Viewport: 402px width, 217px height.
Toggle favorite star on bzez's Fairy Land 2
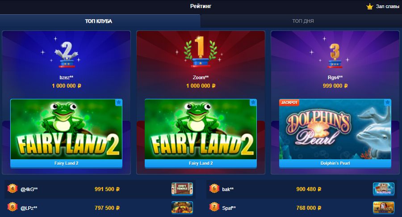point(119,102)
